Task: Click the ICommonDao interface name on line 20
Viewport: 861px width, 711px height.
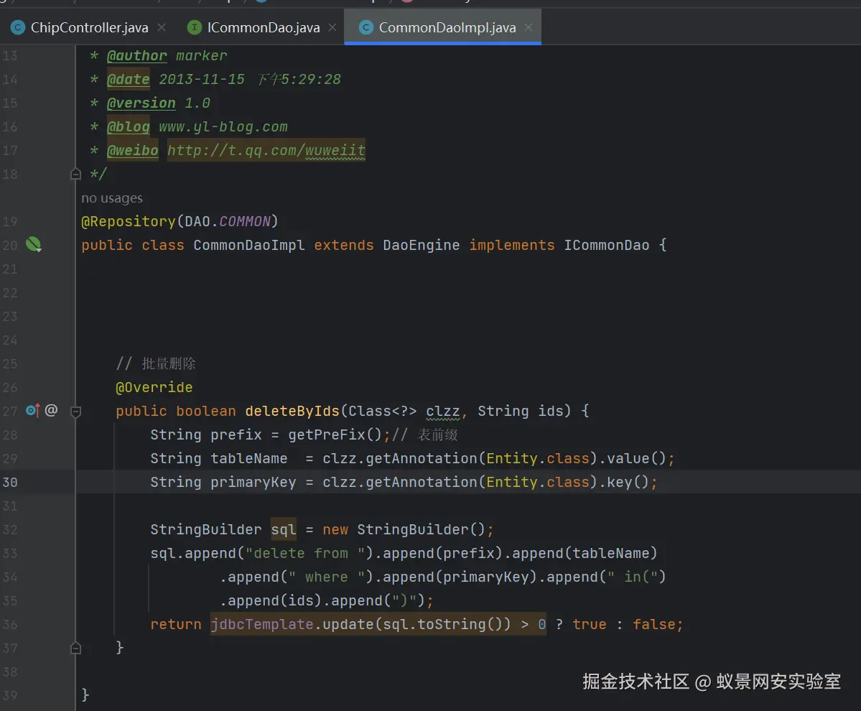Action: pyautogui.click(x=607, y=245)
